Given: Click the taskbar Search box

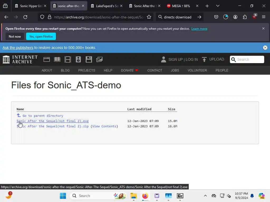Looking at the screenshot, I should tap(98, 196).
